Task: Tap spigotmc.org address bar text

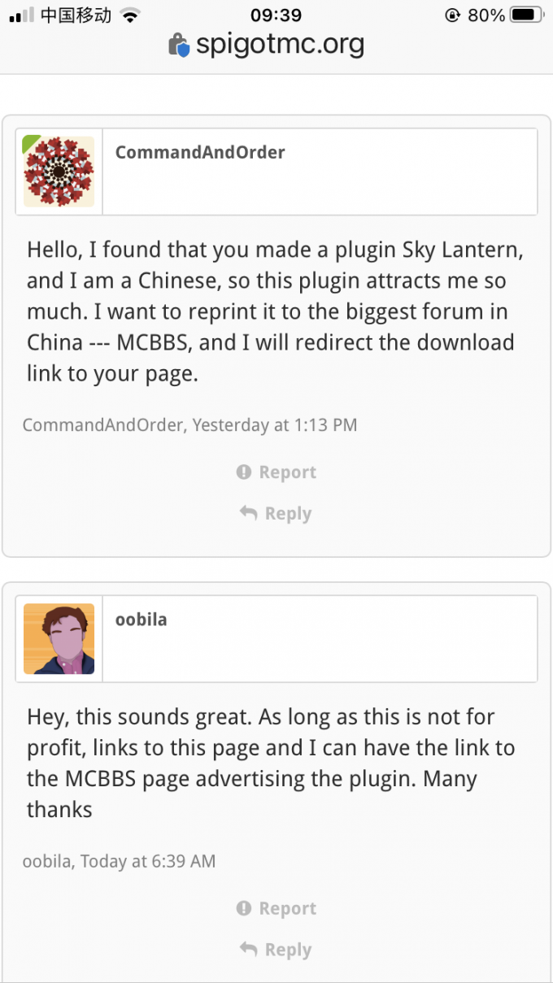Action: pos(280,44)
